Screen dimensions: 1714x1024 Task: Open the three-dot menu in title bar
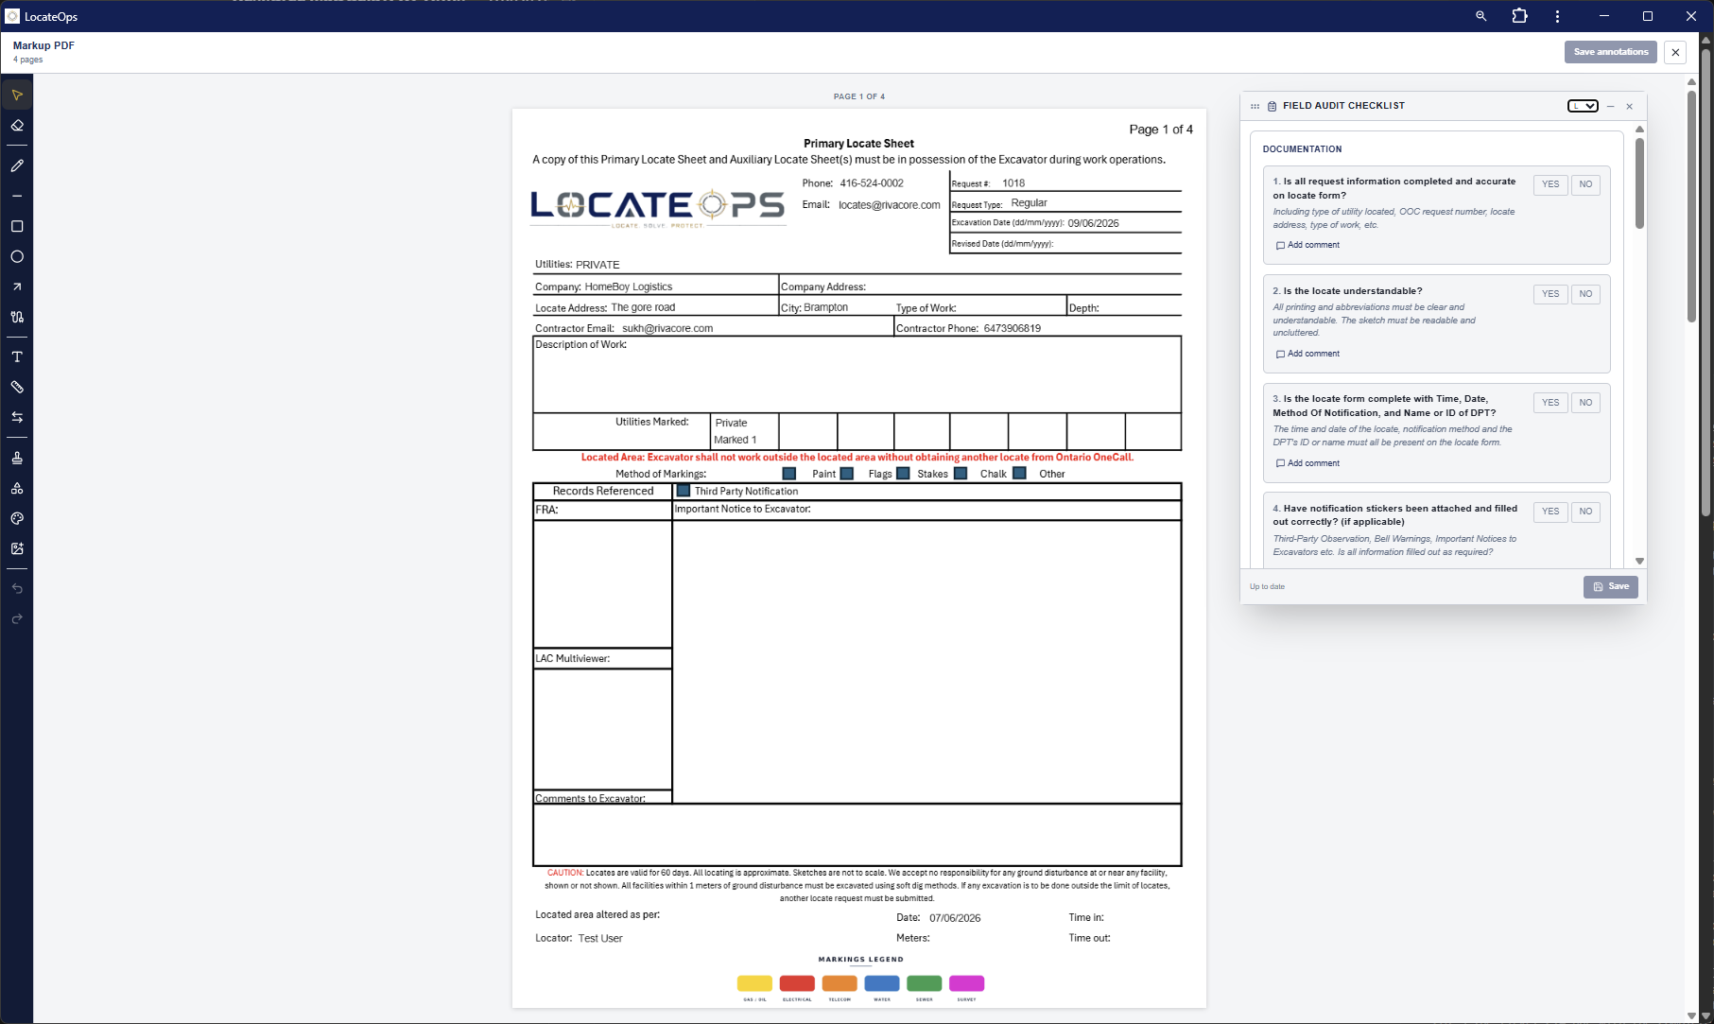coord(1557,16)
